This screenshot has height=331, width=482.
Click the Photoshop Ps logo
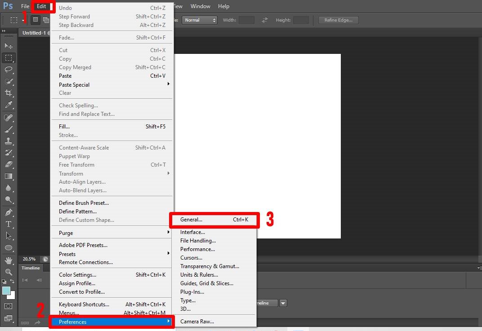tap(8, 6)
